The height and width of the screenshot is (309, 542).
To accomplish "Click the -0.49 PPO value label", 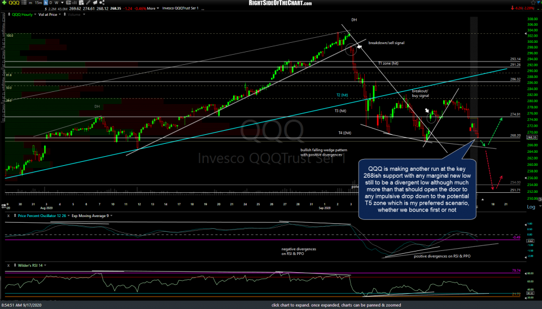I will tap(516, 237).
